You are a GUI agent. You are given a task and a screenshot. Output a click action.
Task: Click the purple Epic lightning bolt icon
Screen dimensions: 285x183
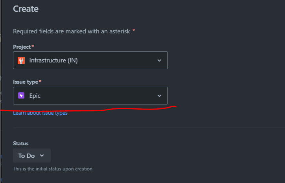coord(21,95)
